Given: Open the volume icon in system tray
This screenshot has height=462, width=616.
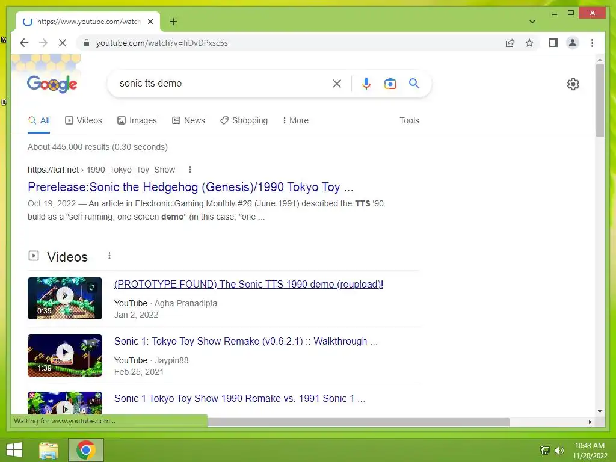Looking at the screenshot, I should (x=559, y=450).
